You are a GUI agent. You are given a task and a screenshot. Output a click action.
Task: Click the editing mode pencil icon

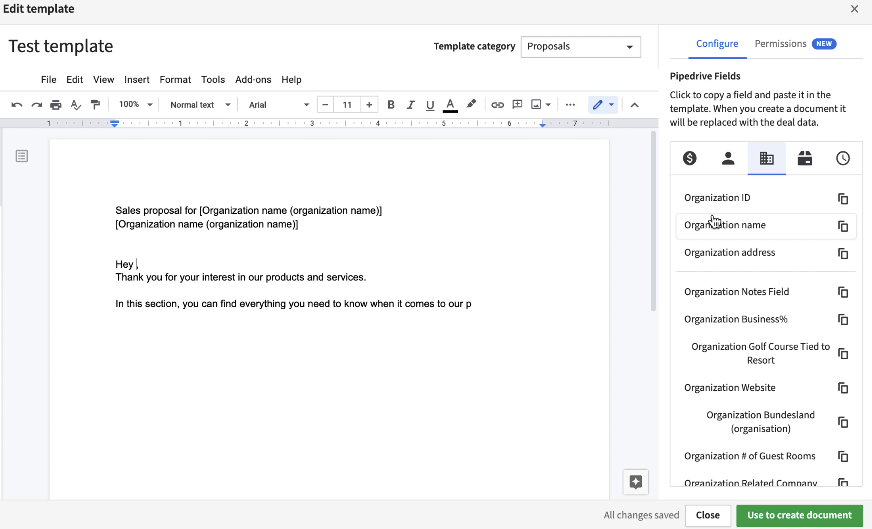[x=598, y=105]
